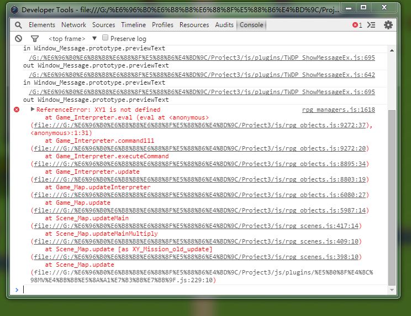This screenshot has height=316, width=411.
Task: Open the top frame dropdown
Action: click(x=73, y=39)
